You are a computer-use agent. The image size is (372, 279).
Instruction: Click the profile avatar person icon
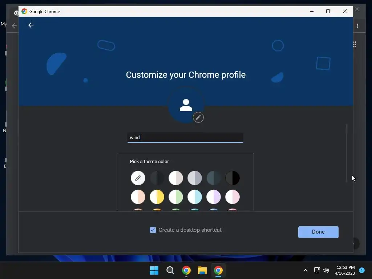tap(186, 105)
